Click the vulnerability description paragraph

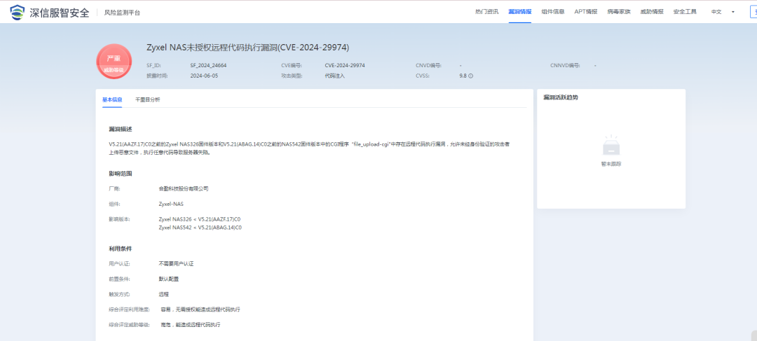point(309,148)
